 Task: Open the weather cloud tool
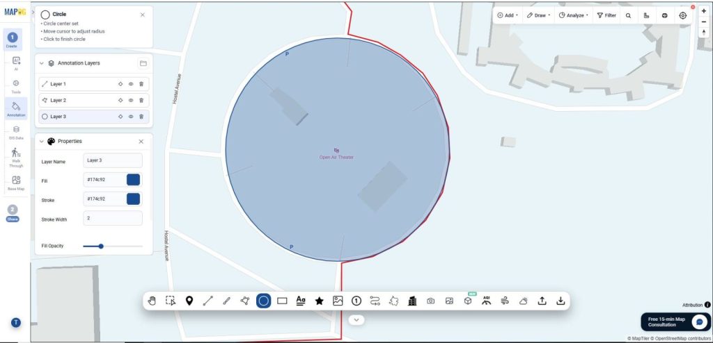click(524, 301)
